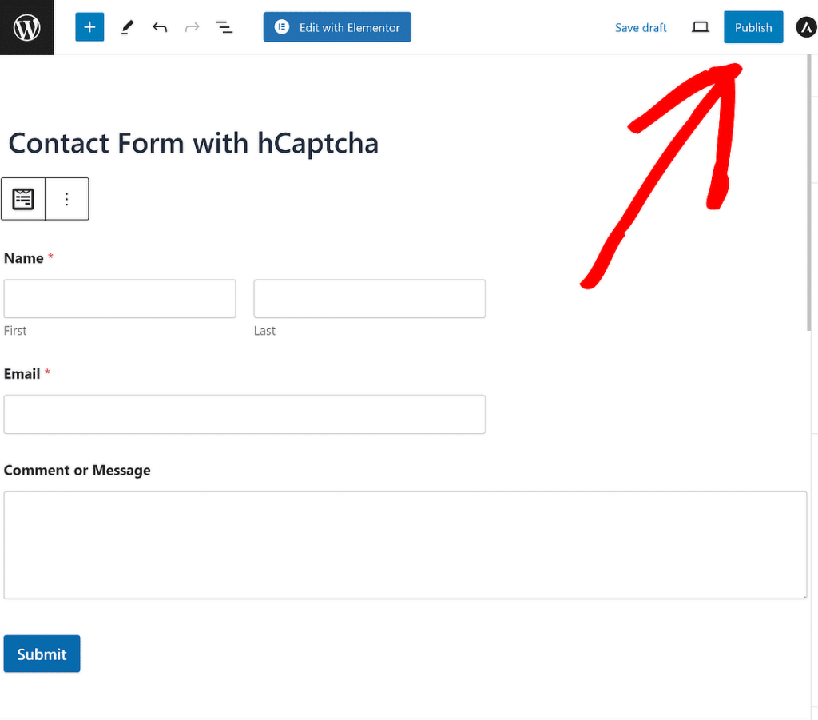Click the account avatar icon
The width and height of the screenshot is (818, 720).
(x=806, y=26)
